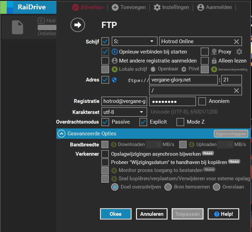This screenshot has height=232, width=252.
Task: Uncheck the Passive transfer mode checkbox
Action: (x=105, y=122)
